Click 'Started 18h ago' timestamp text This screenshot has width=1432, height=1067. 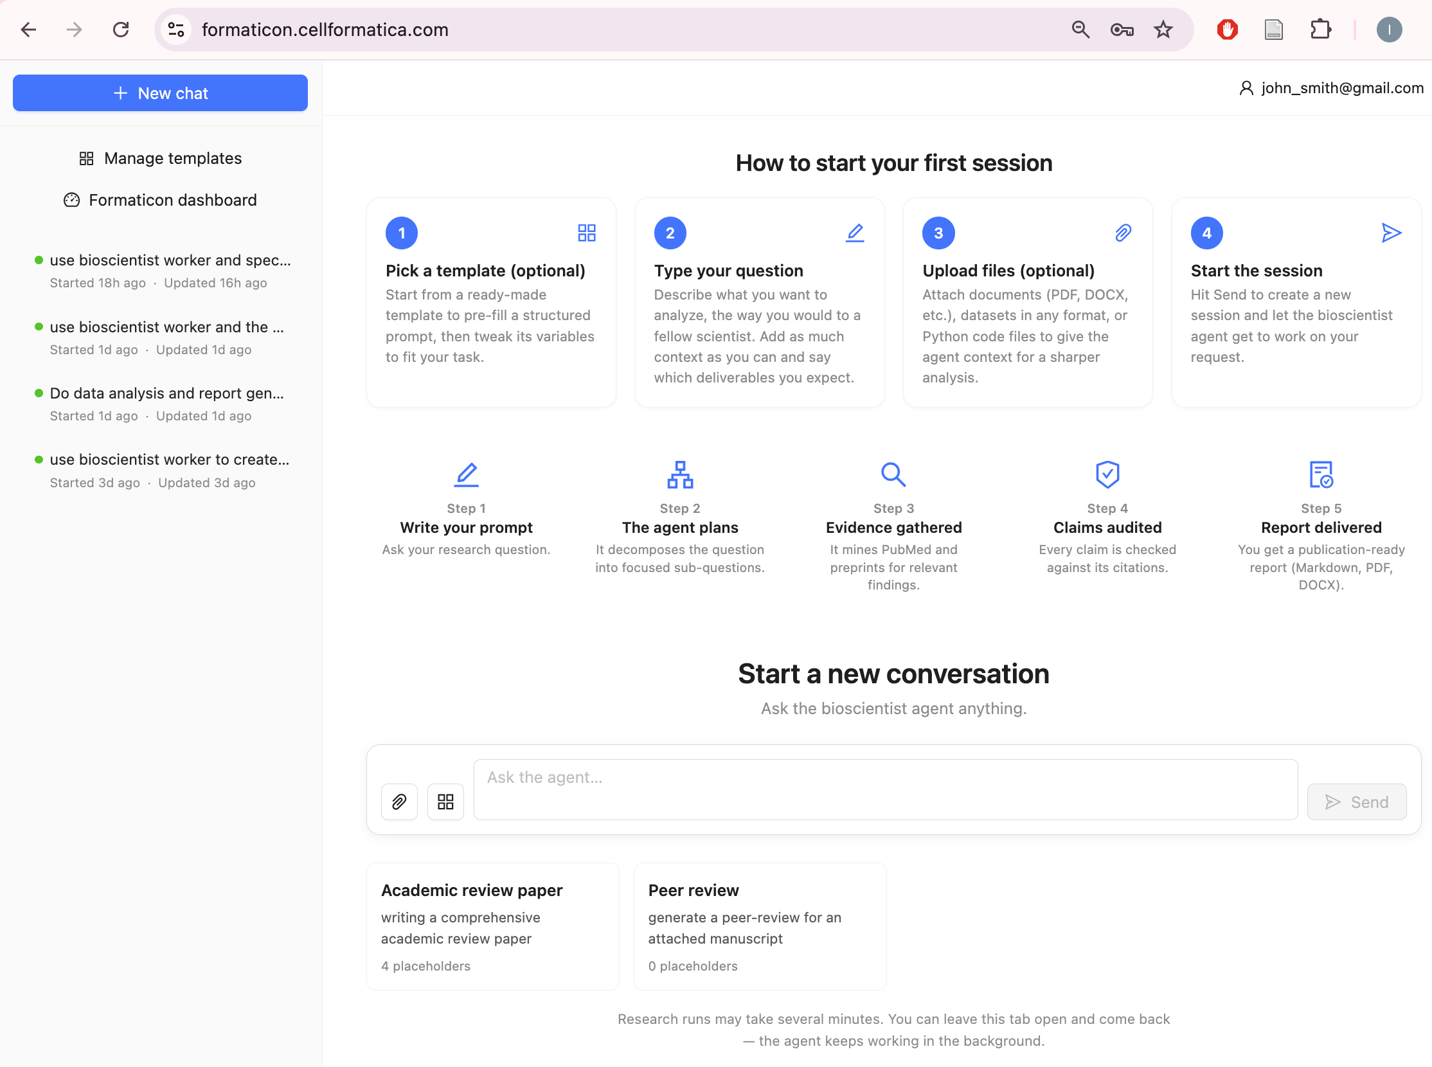98,283
